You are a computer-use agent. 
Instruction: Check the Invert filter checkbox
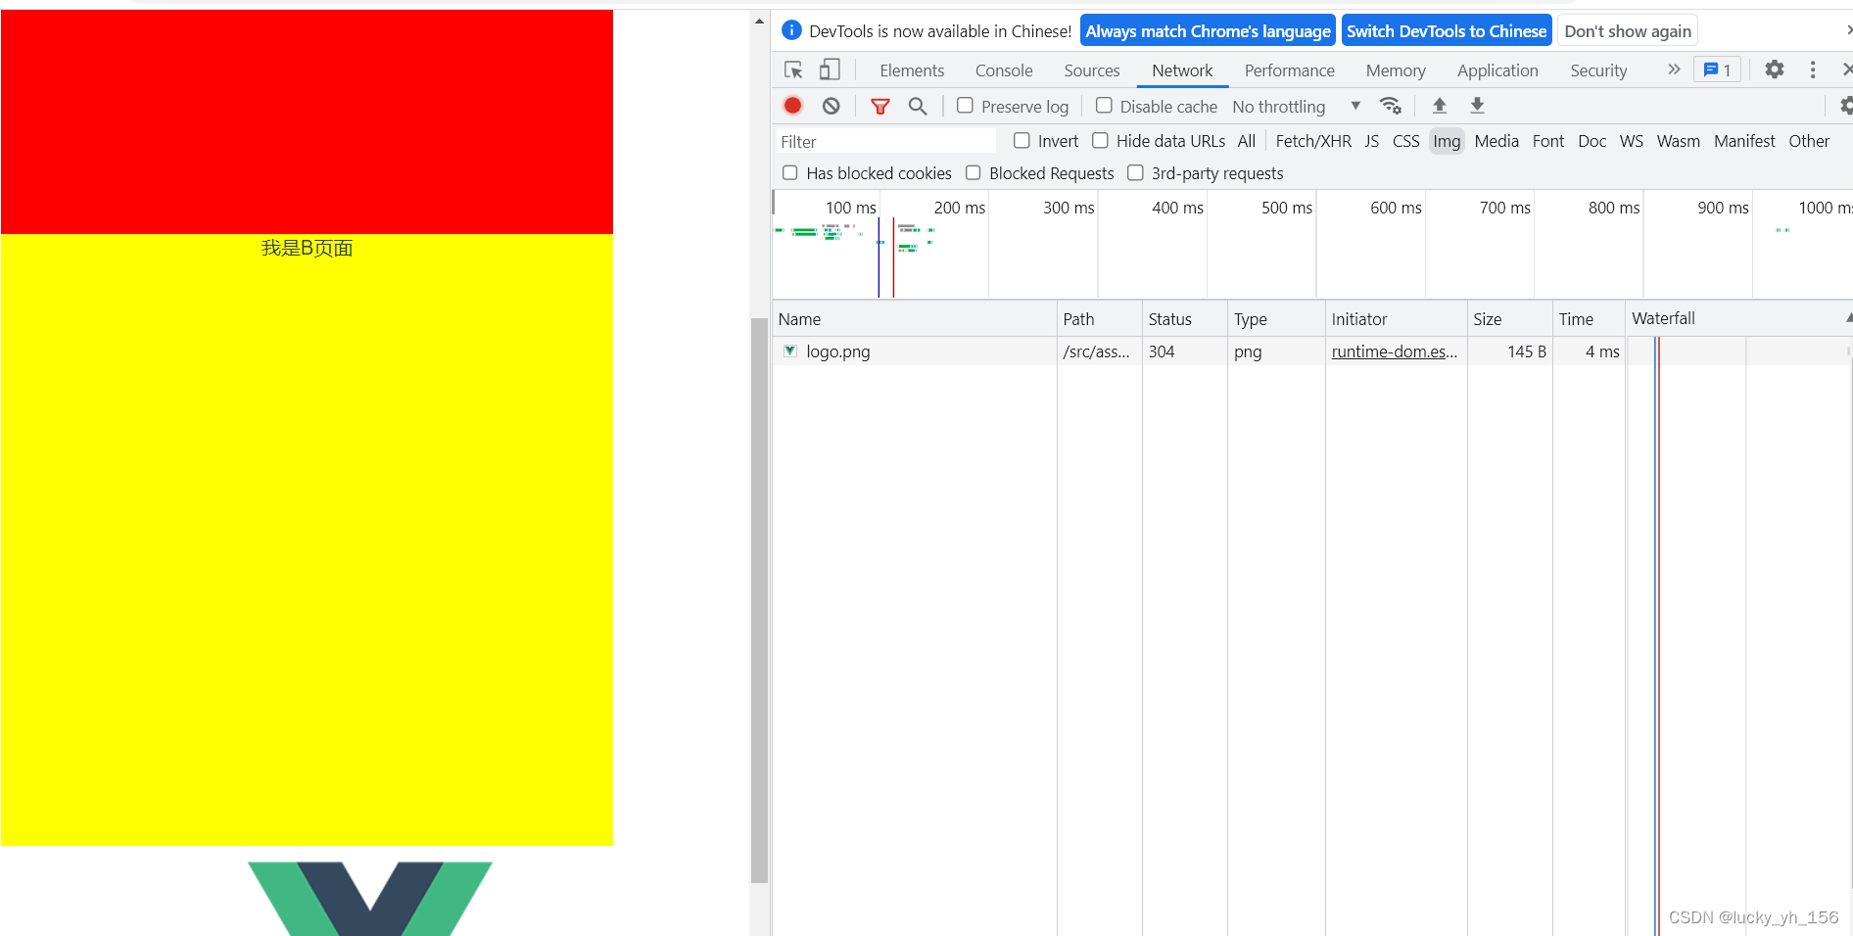point(1022,141)
